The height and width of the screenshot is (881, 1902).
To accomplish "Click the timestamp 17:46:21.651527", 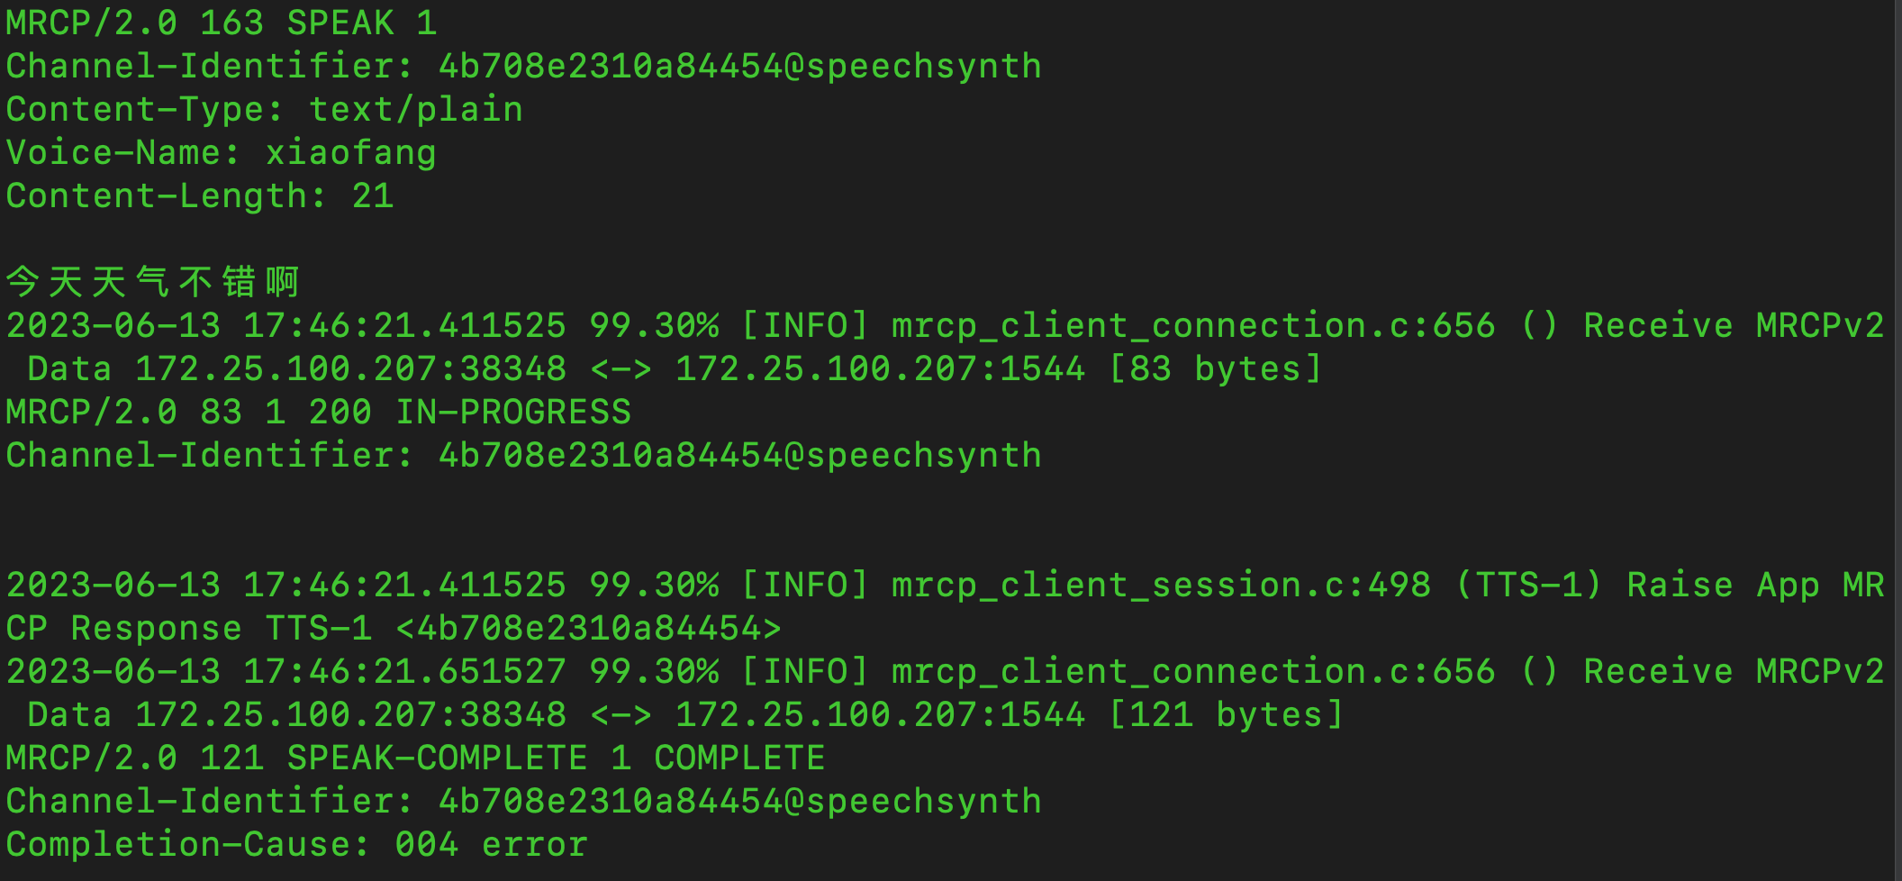I will [x=405, y=672].
